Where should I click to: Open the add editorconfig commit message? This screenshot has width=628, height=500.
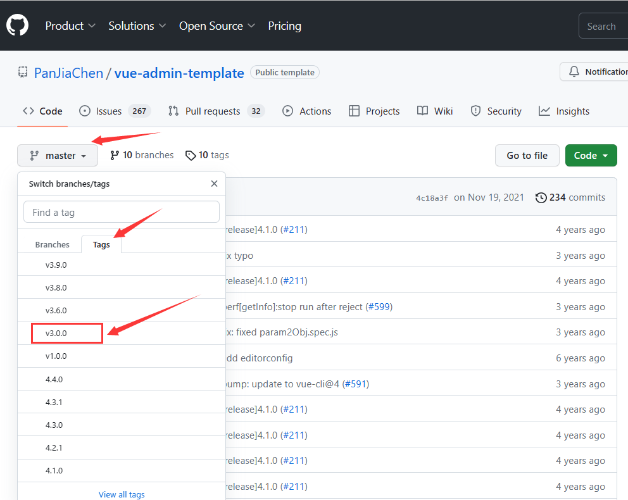coord(259,358)
